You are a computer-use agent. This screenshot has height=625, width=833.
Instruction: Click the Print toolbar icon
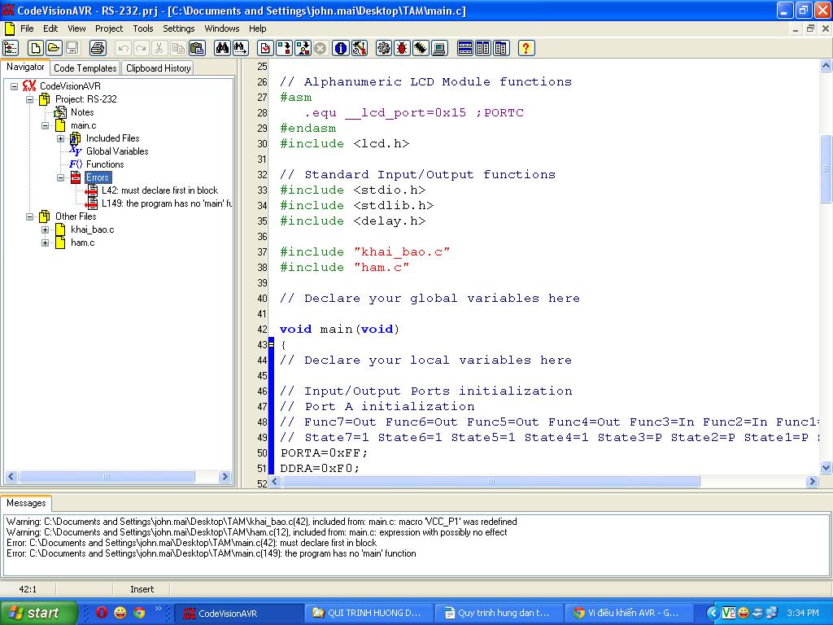[98, 48]
